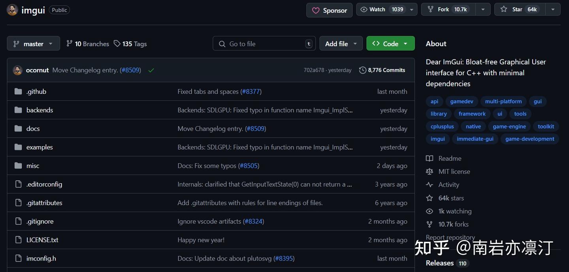The image size is (569, 272).
Task: View the 135 Tags
Action: pyautogui.click(x=130, y=43)
